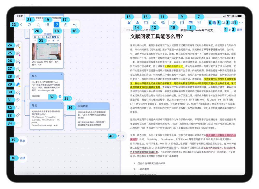Select the dashed text-selection outline tool
The height and width of the screenshot is (189, 259).
[199, 23]
